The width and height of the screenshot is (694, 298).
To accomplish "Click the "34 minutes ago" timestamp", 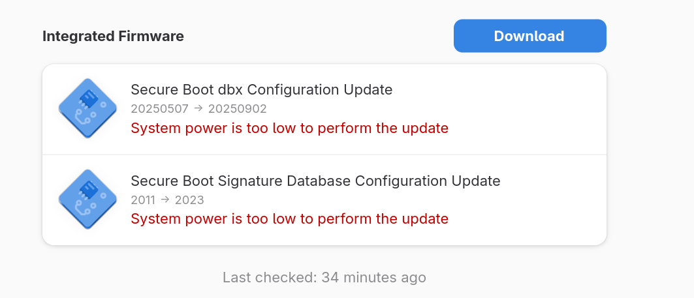I will pos(374,278).
